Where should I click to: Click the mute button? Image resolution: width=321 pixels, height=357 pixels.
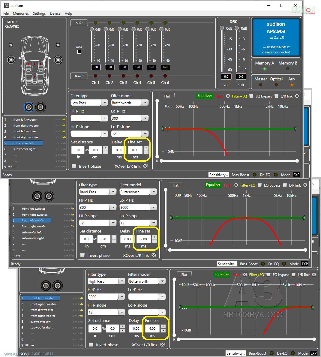[x=79, y=76]
